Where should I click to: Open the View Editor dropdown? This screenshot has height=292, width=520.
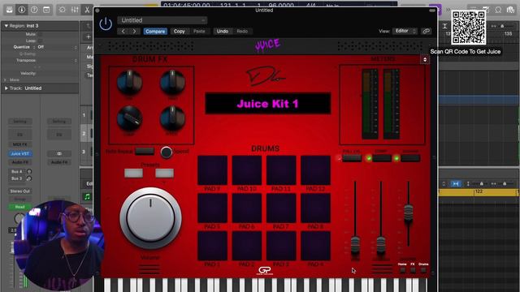tap(405, 31)
